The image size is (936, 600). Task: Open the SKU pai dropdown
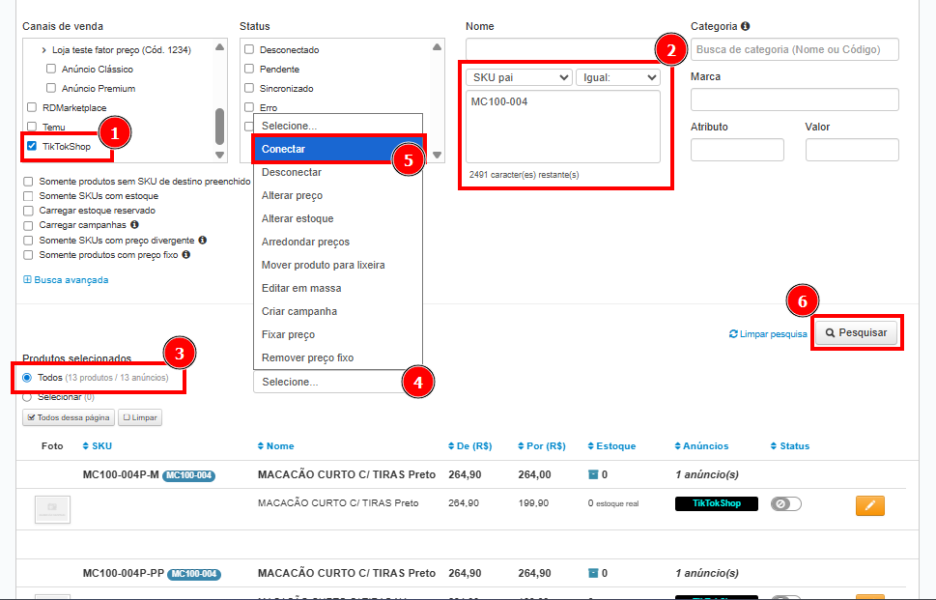point(519,77)
